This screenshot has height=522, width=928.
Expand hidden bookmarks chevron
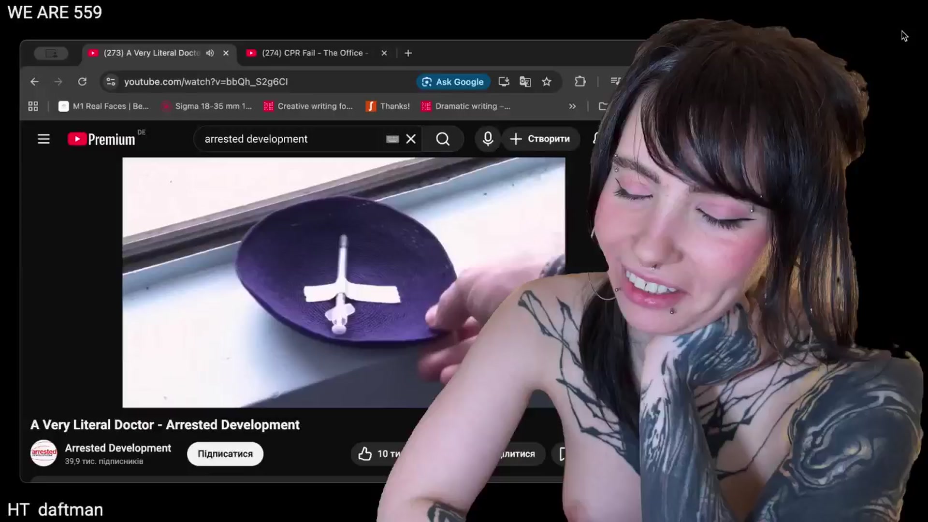[572, 106]
